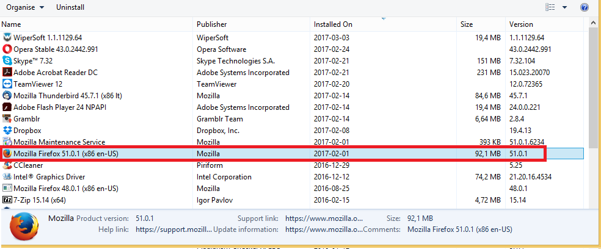The height and width of the screenshot is (249, 601).
Task: Expand the view options dropdown arrow
Action: [x=564, y=7]
